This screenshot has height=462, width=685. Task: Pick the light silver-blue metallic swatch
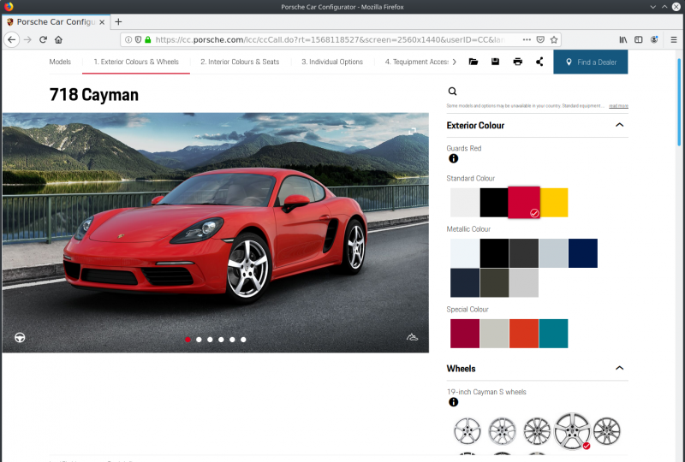(553, 253)
